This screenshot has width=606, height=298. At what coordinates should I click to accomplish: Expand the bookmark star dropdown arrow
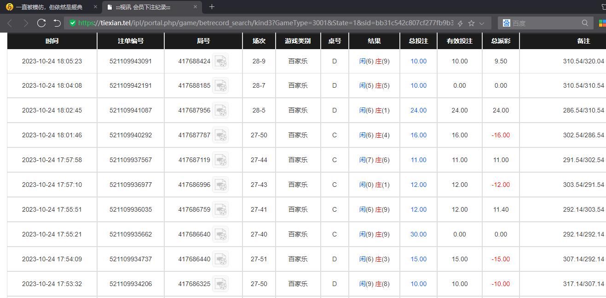tap(482, 23)
